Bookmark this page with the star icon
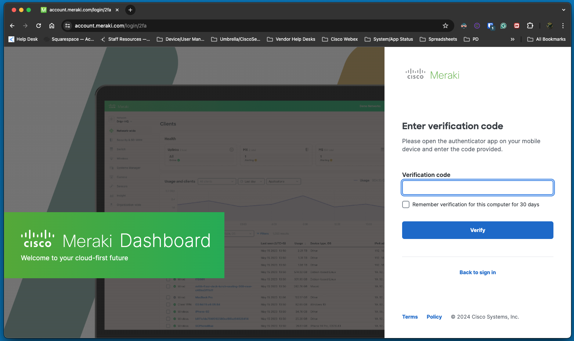This screenshot has height=341, width=574. click(445, 26)
